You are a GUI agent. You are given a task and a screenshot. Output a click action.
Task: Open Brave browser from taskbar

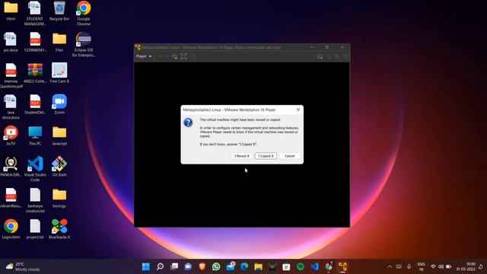[202, 266]
